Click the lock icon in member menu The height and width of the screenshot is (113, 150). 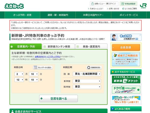92,4
